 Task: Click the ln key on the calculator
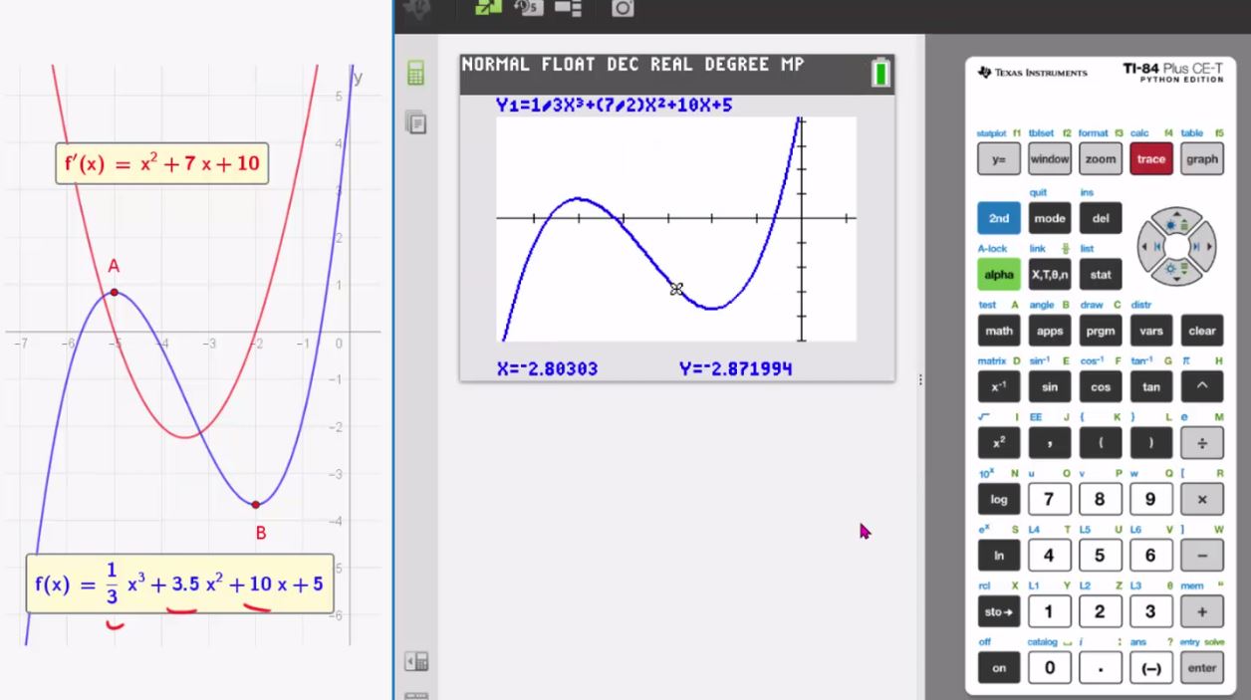[x=999, y=556]
